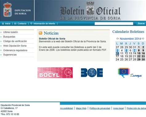Click the home icon next to Inicio
The width and height of the screenshot is (146, 117).
(3, 23)
